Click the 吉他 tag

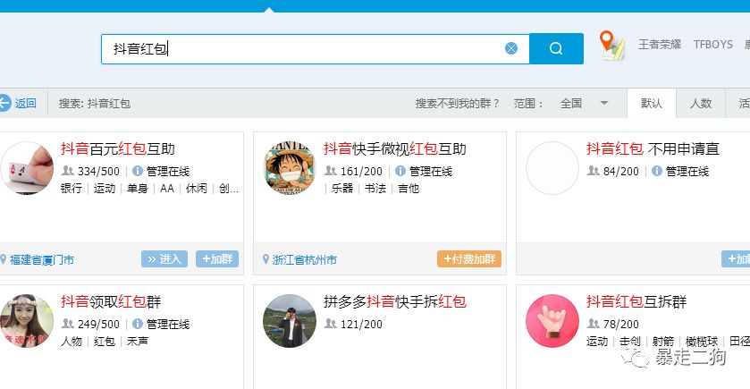pos(409,189)
